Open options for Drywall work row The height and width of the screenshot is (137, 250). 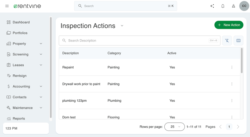click(x=232, y=84)
